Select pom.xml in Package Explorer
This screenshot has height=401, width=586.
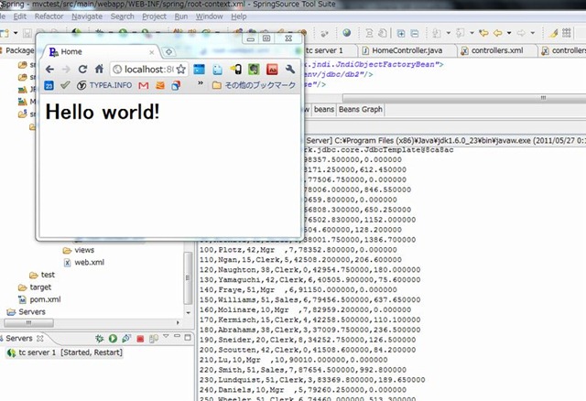45,299
